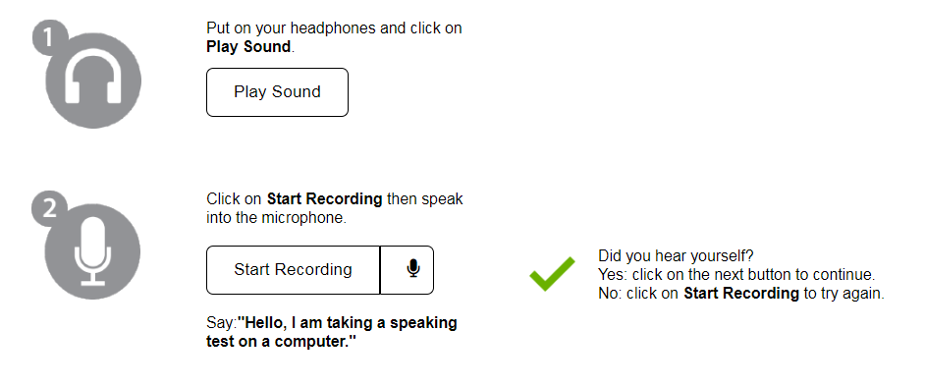Click the 'Did you hear yourself?' question

click(676, 256)
